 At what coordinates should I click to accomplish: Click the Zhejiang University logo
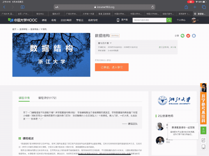174,101
